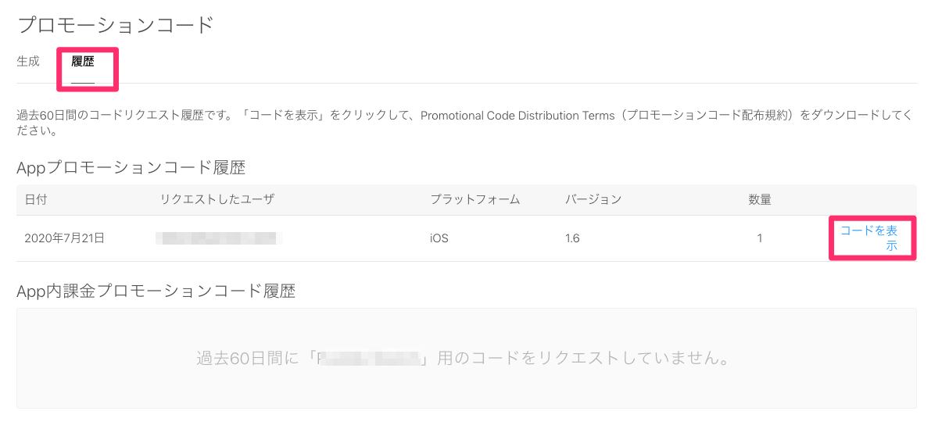949x429 pixels.
Task: Click the App内課金プロモーションコード履歴 heading
Action: coord(156,291)
